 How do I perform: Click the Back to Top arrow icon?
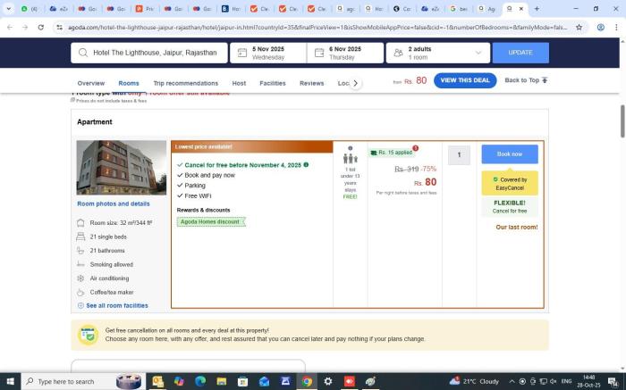[x=545, y=80]
